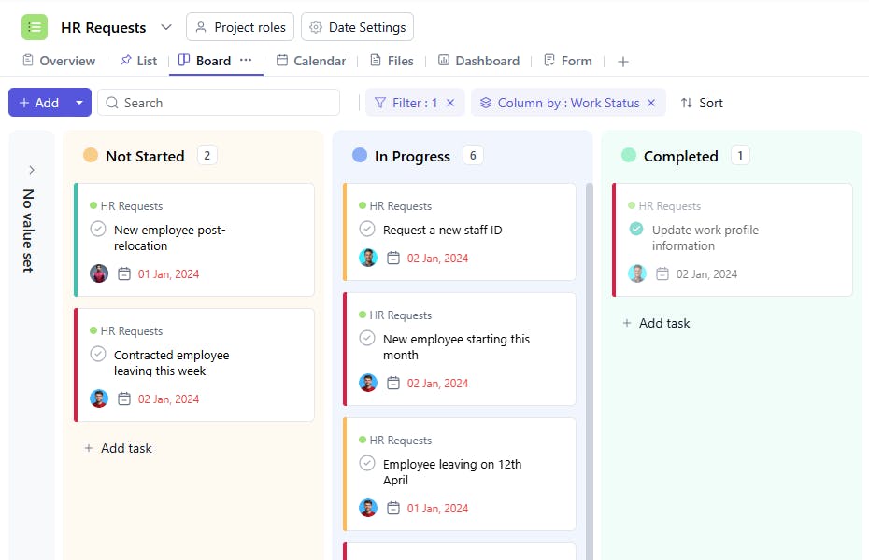Mark 'Request a new staff ID' as complete

click(x=367, y=229)
